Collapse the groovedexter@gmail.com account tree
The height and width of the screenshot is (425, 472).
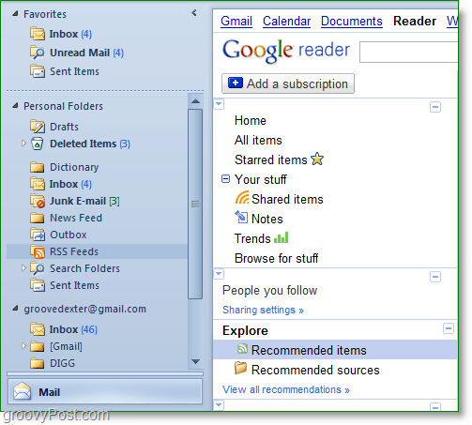click(15, 309)
